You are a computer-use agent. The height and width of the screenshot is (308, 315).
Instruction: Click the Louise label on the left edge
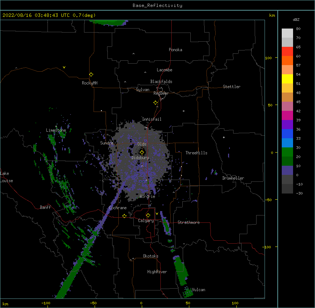(x=7, y=181)
